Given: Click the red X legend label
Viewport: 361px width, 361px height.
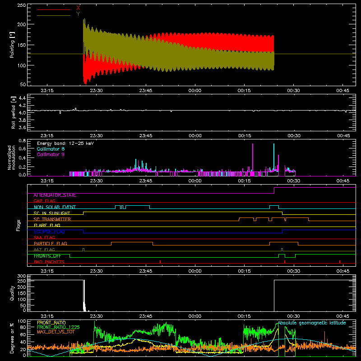Looking at the screenshot, I should coord(78,8).
